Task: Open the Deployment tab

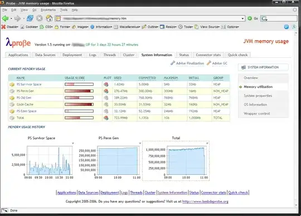Action: 72,55
